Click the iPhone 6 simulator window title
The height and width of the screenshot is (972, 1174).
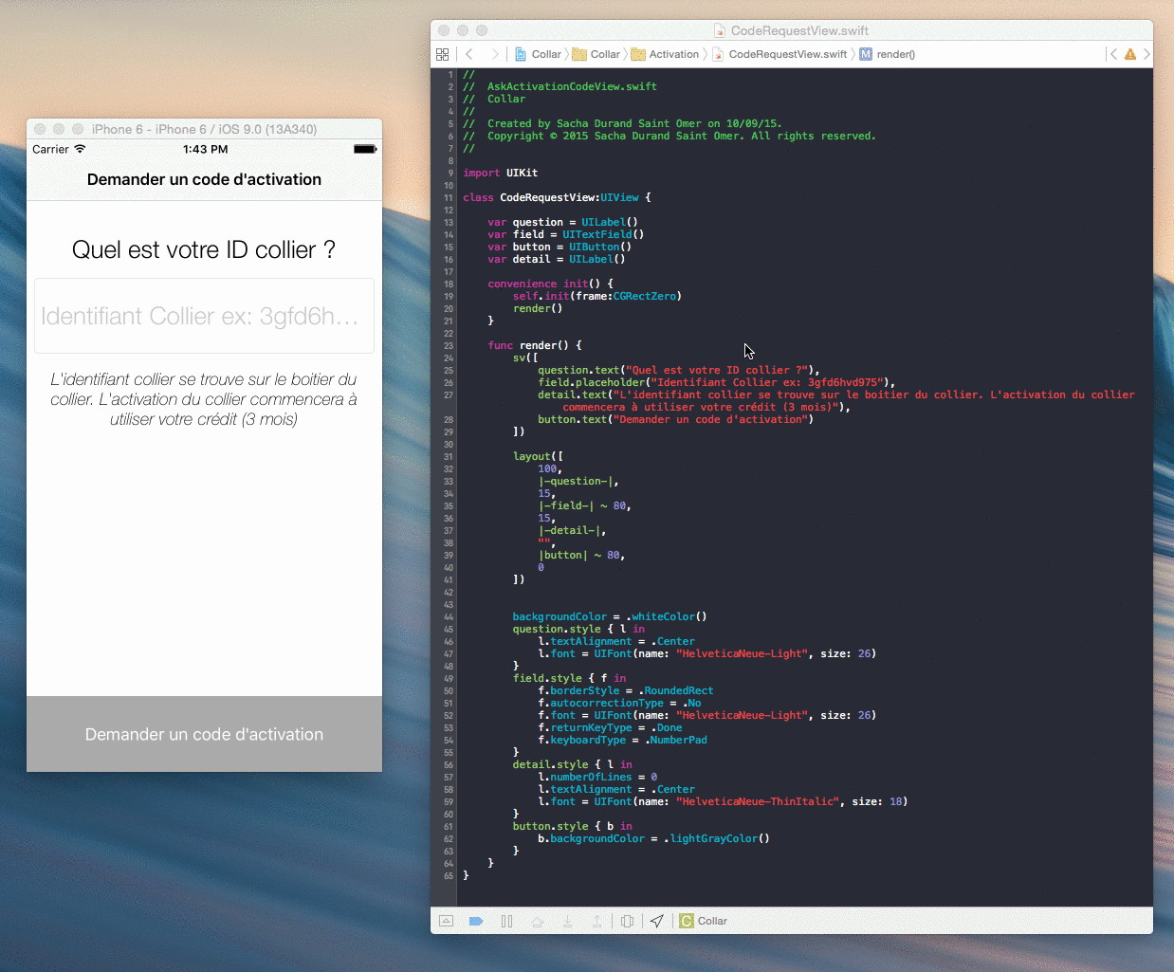(x=204, y=129)
